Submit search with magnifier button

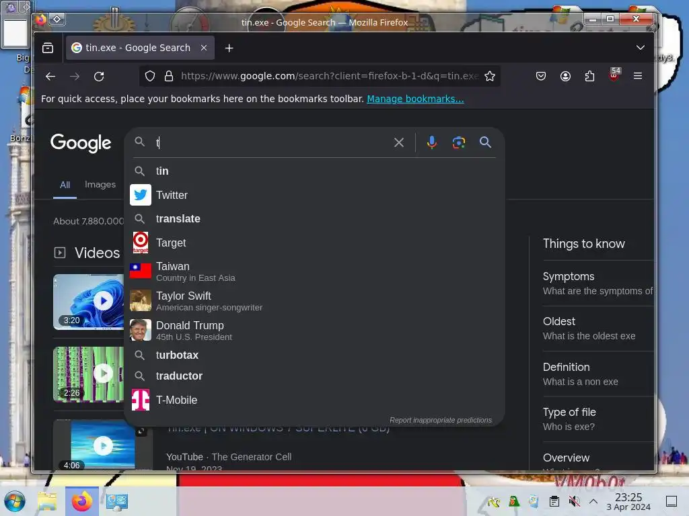click(x=485, y=142)
